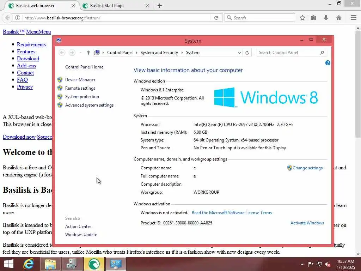Image resolution: width=361 pixels, height=271 pixels.
Task: Open Advanced system settings
Action: tap(89, 105)
